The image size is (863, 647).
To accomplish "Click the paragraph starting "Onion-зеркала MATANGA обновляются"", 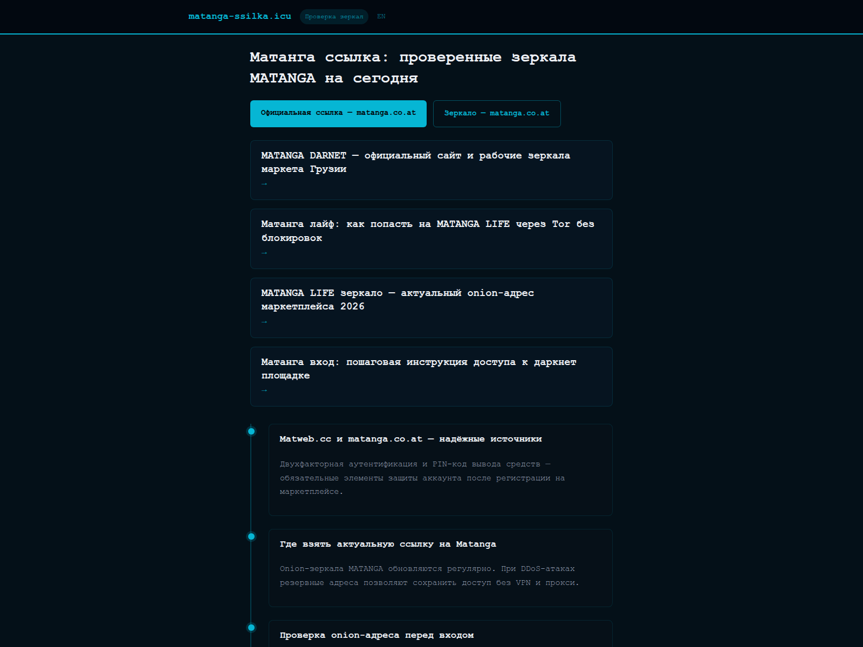I will (x=429, y=576).
